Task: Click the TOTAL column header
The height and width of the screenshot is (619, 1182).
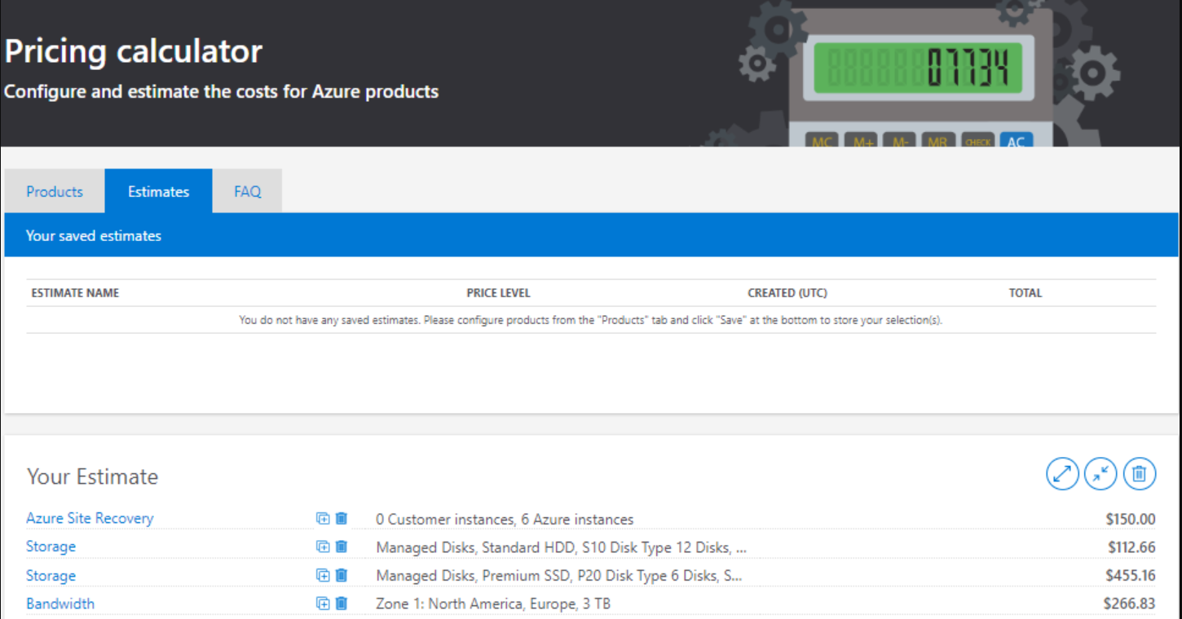Action: tap(1025, 293)
